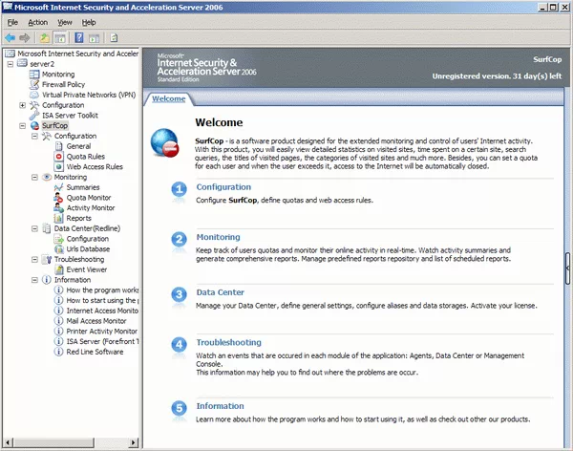Open the Reports icon

click(x=58, y=219)
